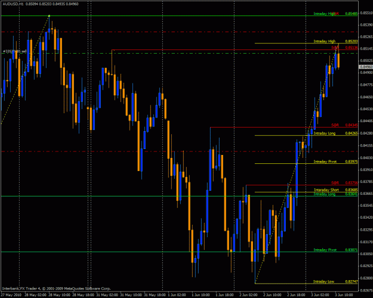Click 0.83420 on the price axis

366,218
